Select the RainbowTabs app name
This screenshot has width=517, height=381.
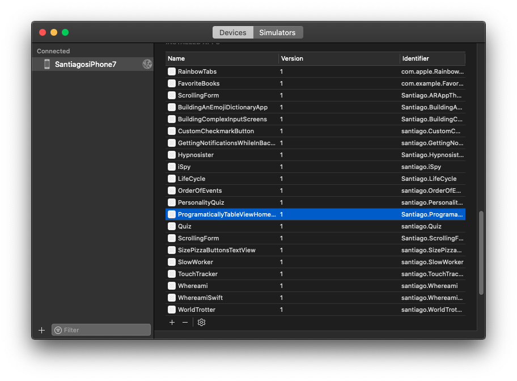point(197,71)
